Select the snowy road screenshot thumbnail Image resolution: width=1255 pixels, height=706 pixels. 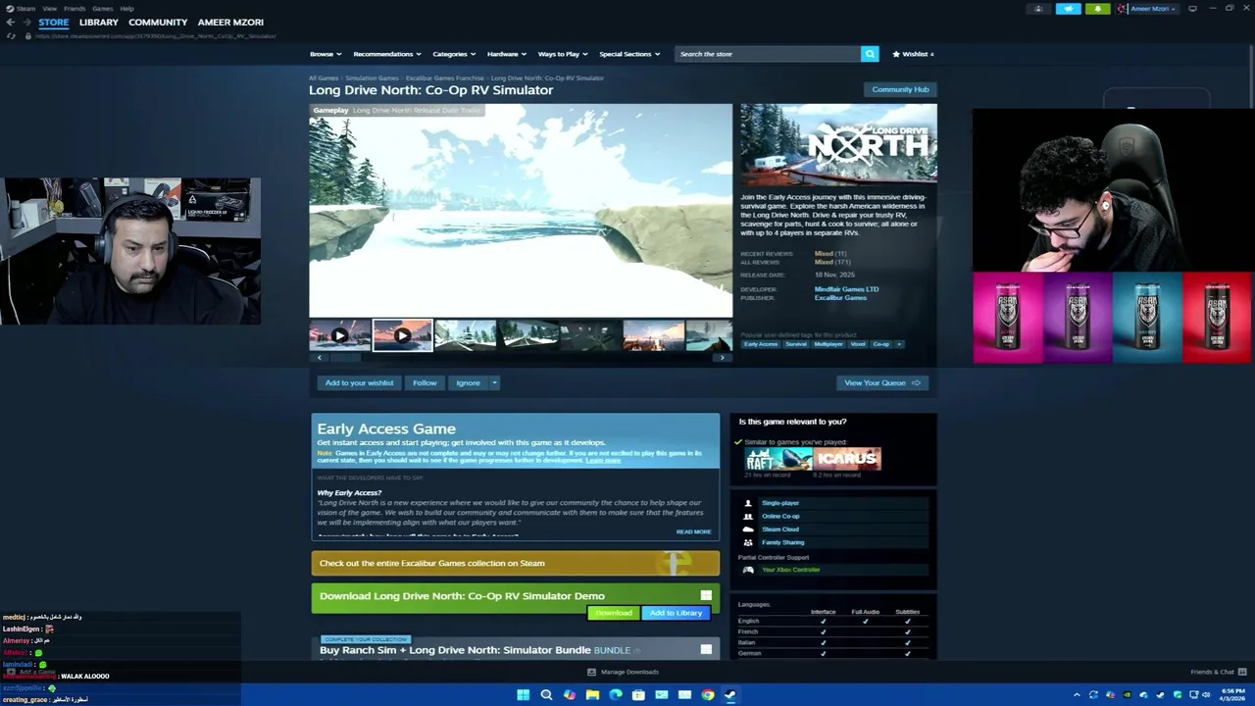[x=465, y=335]
